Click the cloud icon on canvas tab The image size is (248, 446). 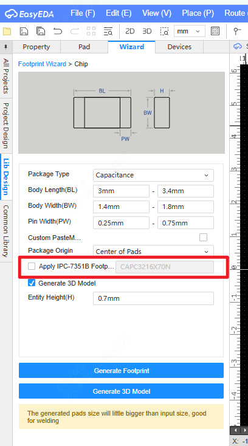pyautogui.click(x=238, y=46)
